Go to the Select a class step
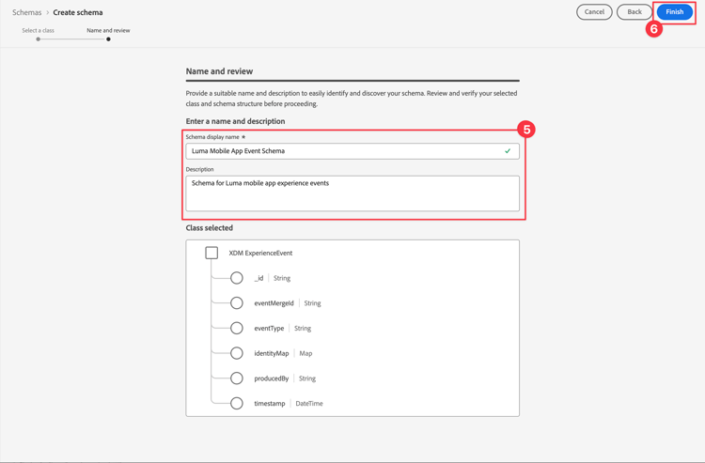This screenshot has height=463, width=705. point(39,30)
